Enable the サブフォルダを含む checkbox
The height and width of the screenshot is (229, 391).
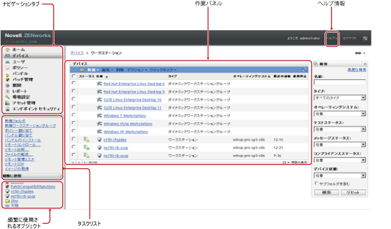click(x=316, y=183)
